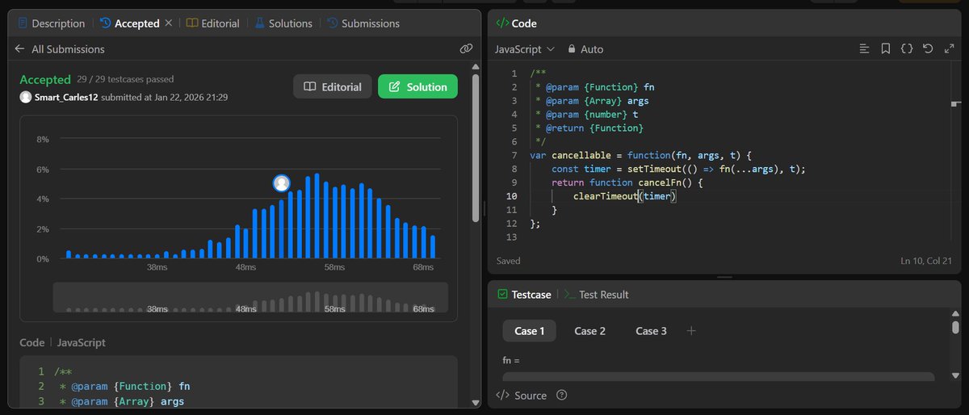Click the left panel vertical scrollbar

click(476, 148)
